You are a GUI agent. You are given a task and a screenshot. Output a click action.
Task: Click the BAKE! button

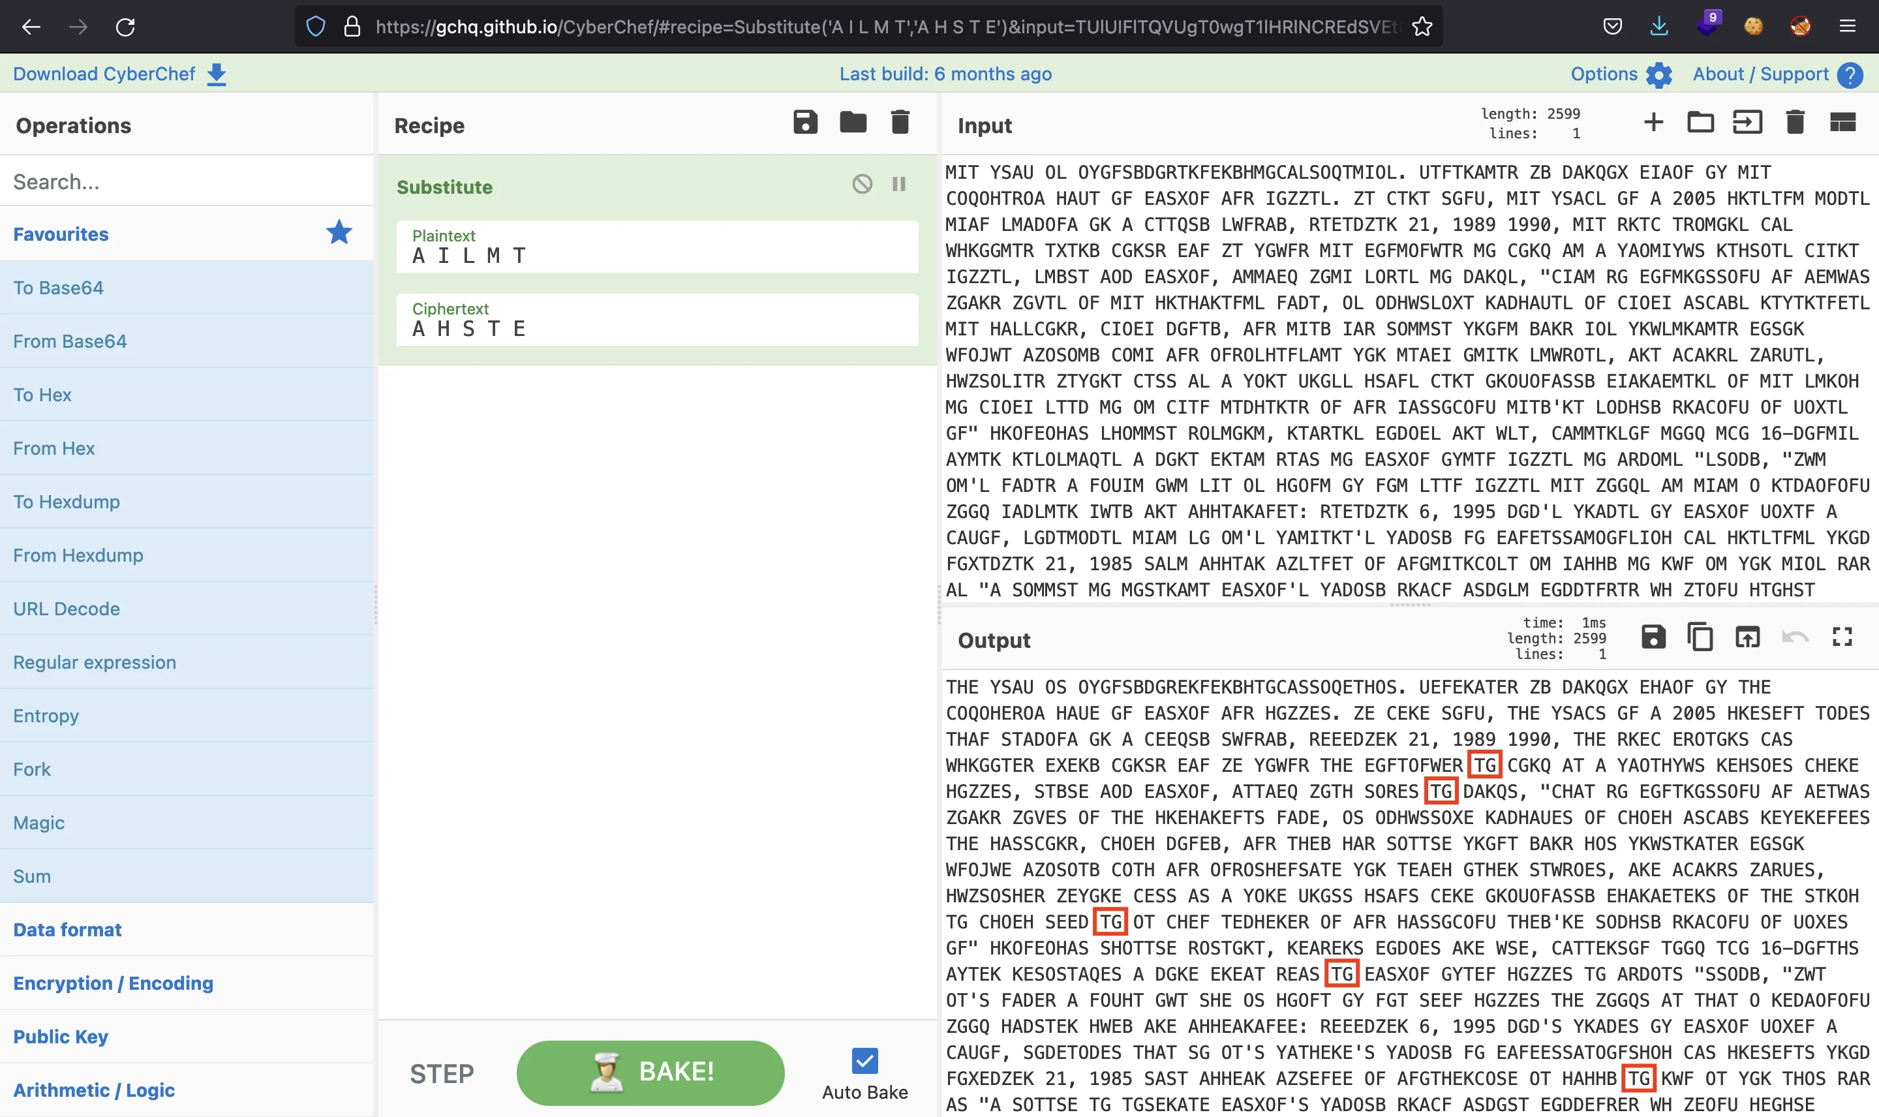[649, 1072]
